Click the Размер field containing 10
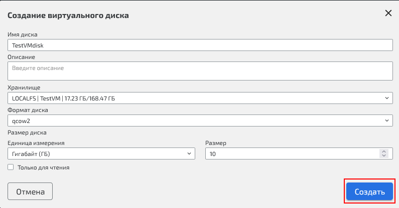Image resolution: width=399 pixels, height=208 pixels. (x=291, y=154)
